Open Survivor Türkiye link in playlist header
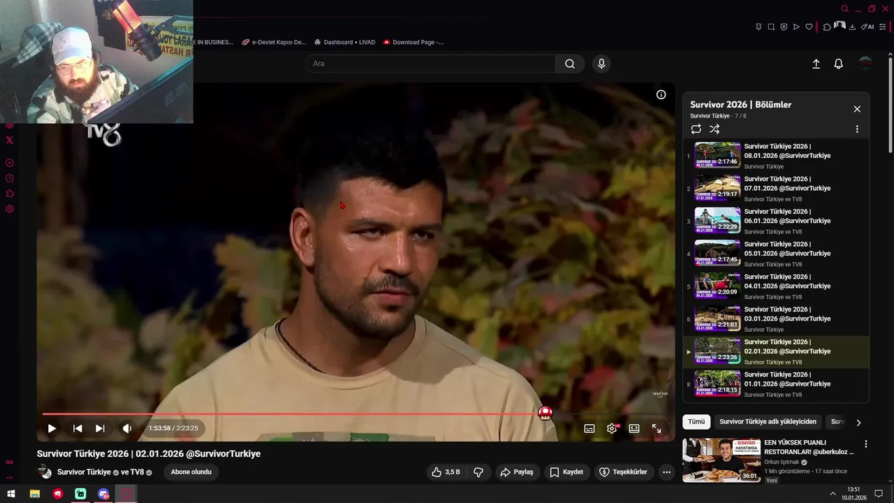The width and height of the screenshot is (894, 503). point(710,116)
